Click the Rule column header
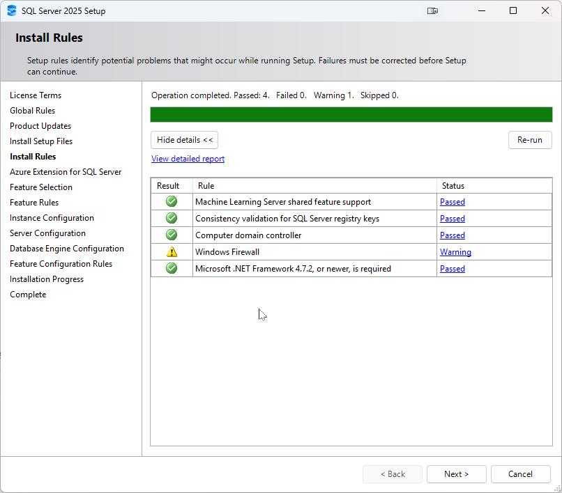 (x=314, y=186)
